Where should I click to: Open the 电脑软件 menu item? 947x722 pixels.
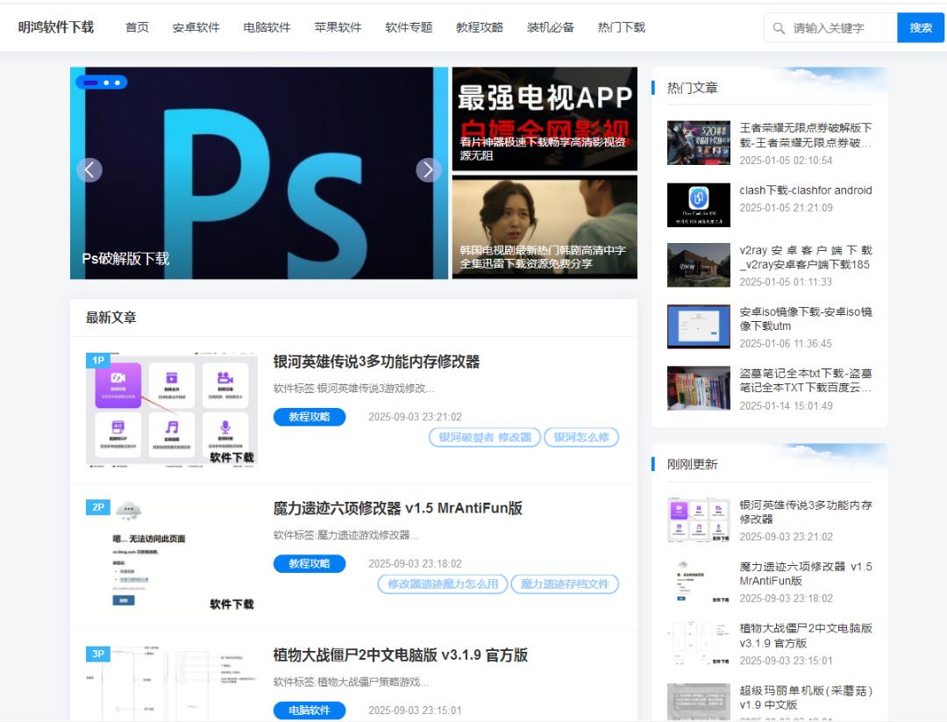tap(267, 28)
